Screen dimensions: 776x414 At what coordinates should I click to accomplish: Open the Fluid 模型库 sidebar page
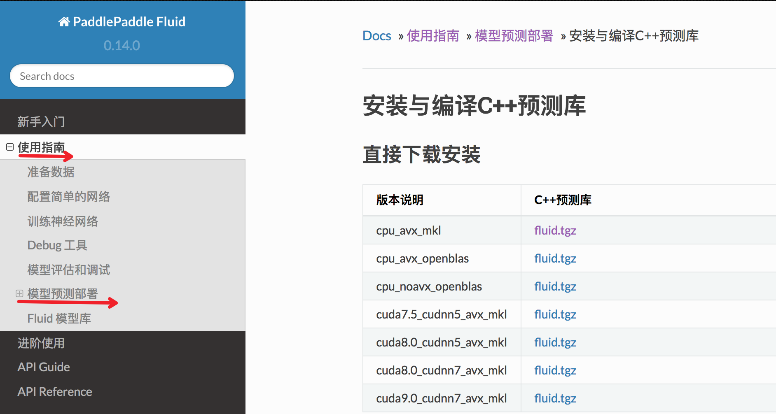click(x=59, y=319)
